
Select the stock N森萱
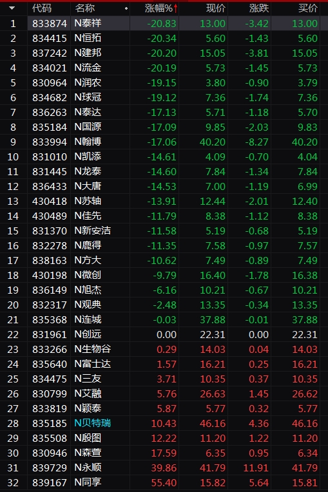click(88, 453)
